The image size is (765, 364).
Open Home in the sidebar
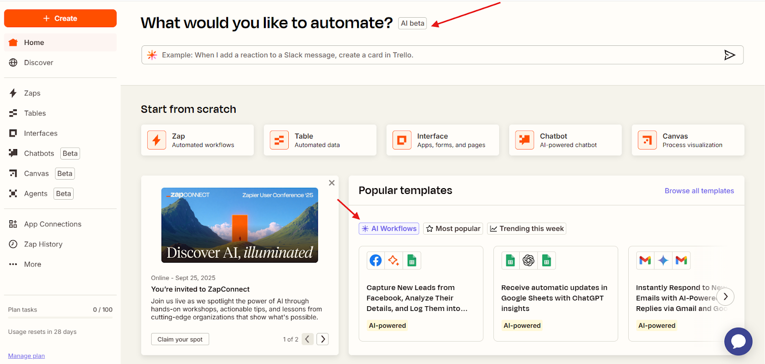pos(60,43)
